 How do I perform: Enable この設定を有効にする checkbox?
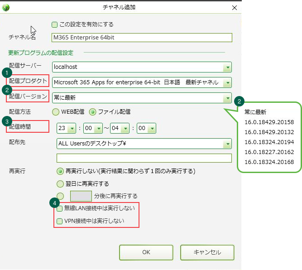pos(54,24)
